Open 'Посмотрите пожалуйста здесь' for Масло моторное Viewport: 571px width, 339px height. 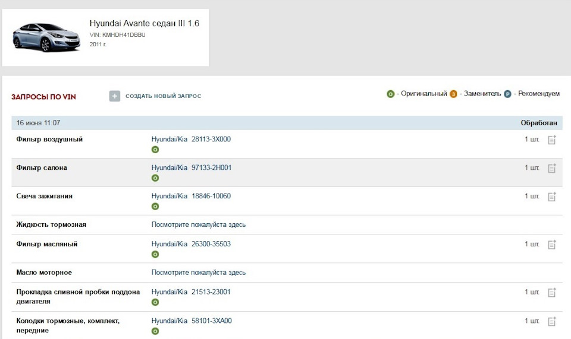pyautogui.click(x=199, y=273)
